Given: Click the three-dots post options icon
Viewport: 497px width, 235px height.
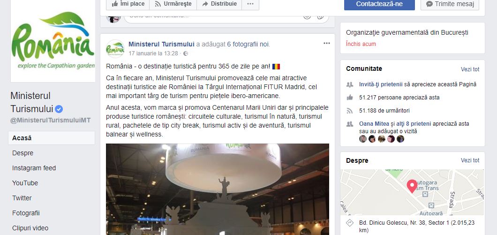Looking at the screenshot, I should 326,44.
